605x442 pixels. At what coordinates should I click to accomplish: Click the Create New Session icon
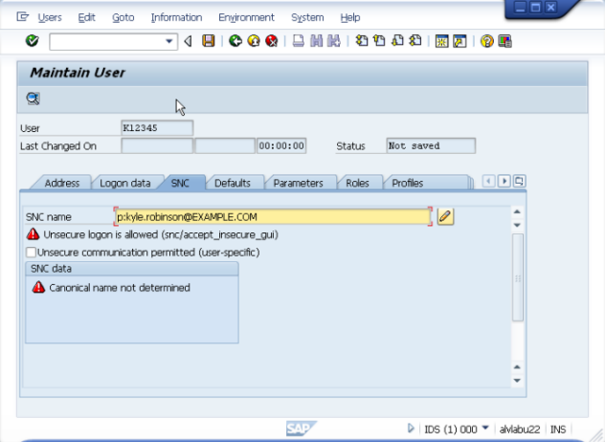click(x=442, y=41)
